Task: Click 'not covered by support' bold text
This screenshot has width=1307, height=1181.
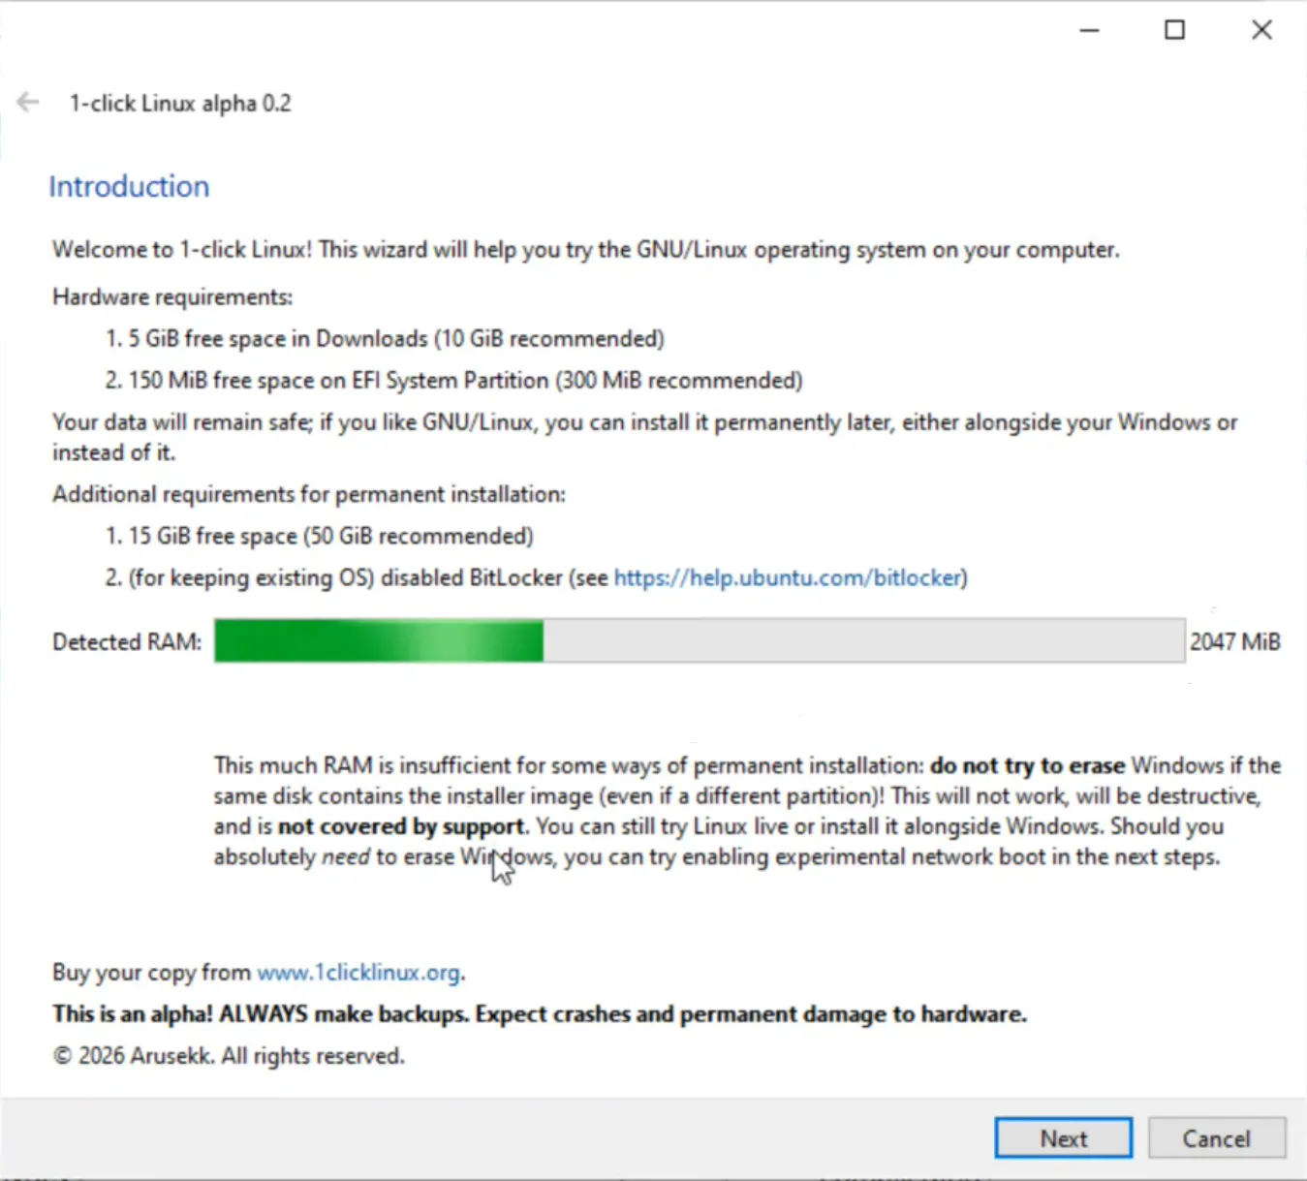Action: click(401, 826)
